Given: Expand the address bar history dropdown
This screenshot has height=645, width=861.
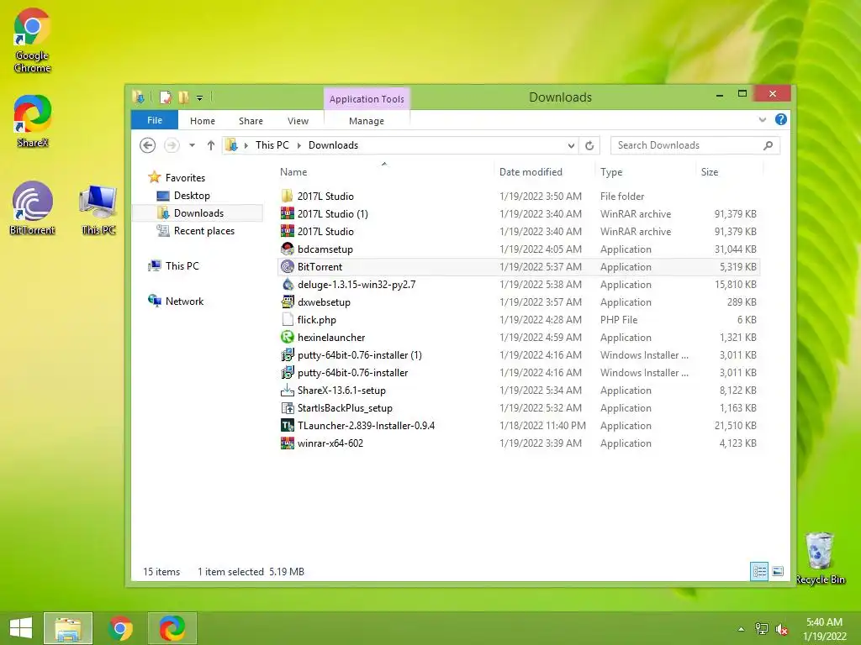Looking at the screenshot, I should tap(571, 145).
